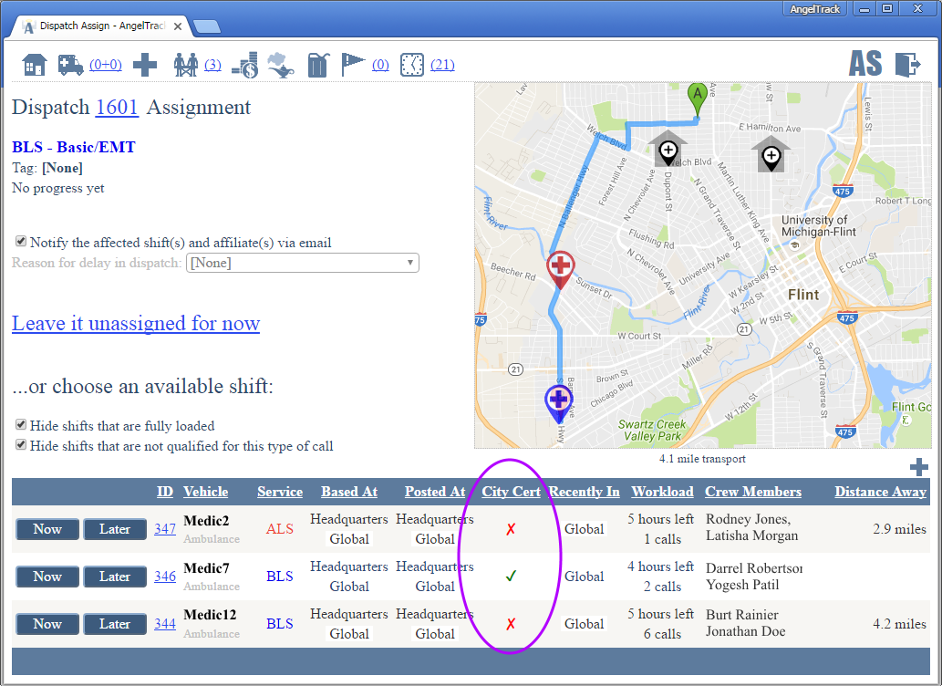Uncheck Hide shifts that are fully loaded
Screen dimensions: 942x686
[20, 425]
